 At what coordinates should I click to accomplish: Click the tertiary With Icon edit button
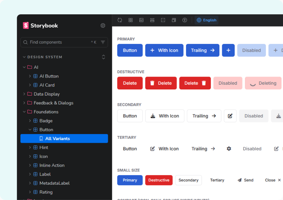click(164, 149)
